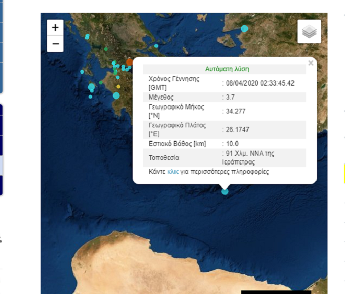Open the map layers selector
This screenshot has height=294, width=345.
click(309, 31)
